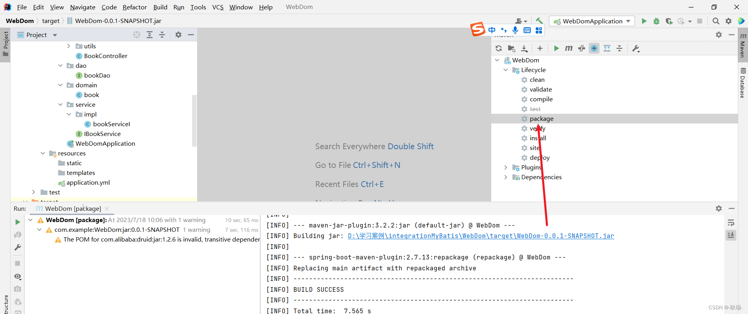The image size is (748, 314).
Task: Click the Build project hammer icon
Action: click(539, 21)
